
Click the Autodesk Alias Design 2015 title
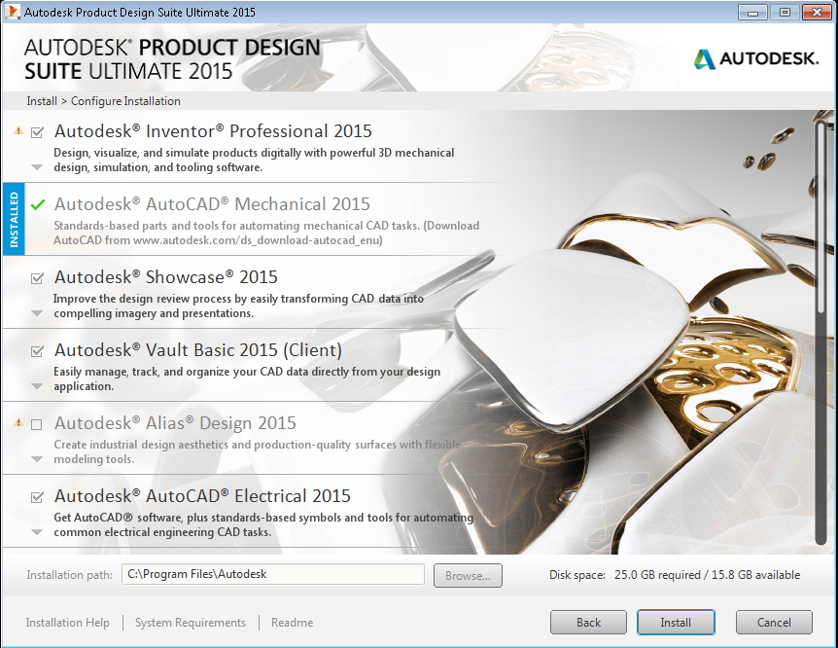tap(175, 423)
